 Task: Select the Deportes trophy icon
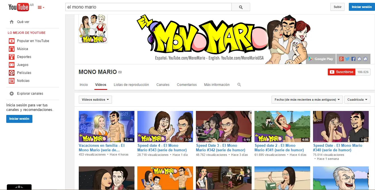[12, 57]
